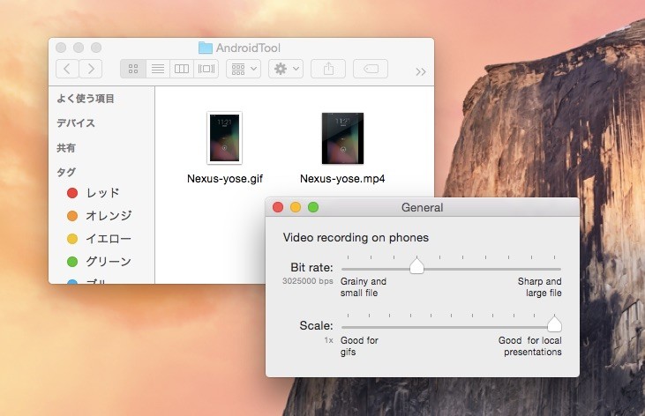
Task: Select the イエロー yellow tag
Action: 99,239
